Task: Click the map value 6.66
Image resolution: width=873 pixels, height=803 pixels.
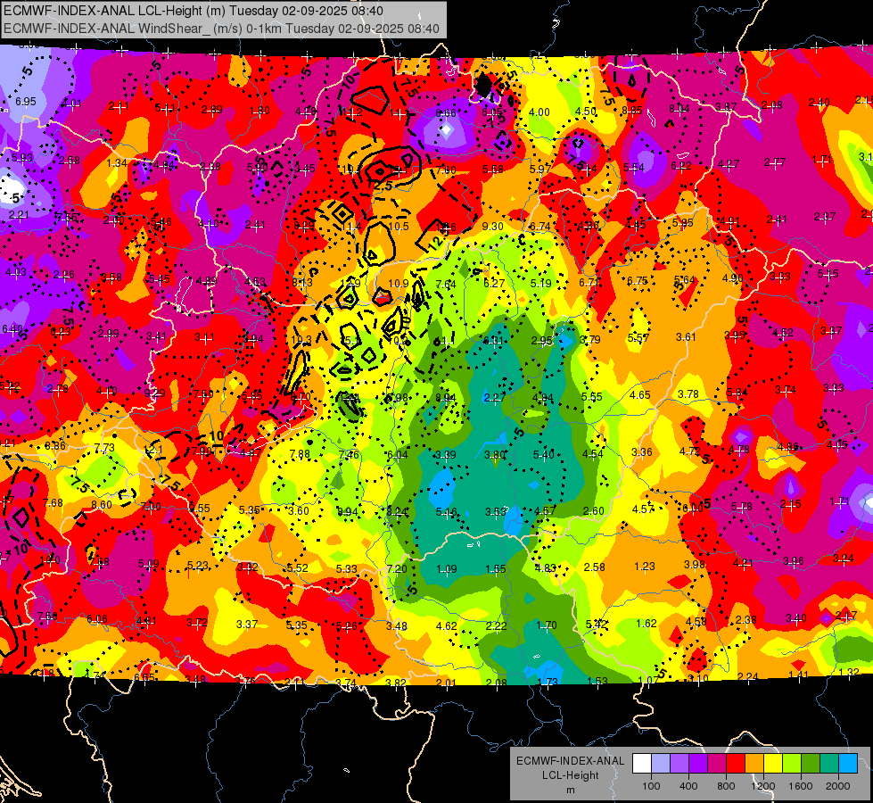Action: 445,113
